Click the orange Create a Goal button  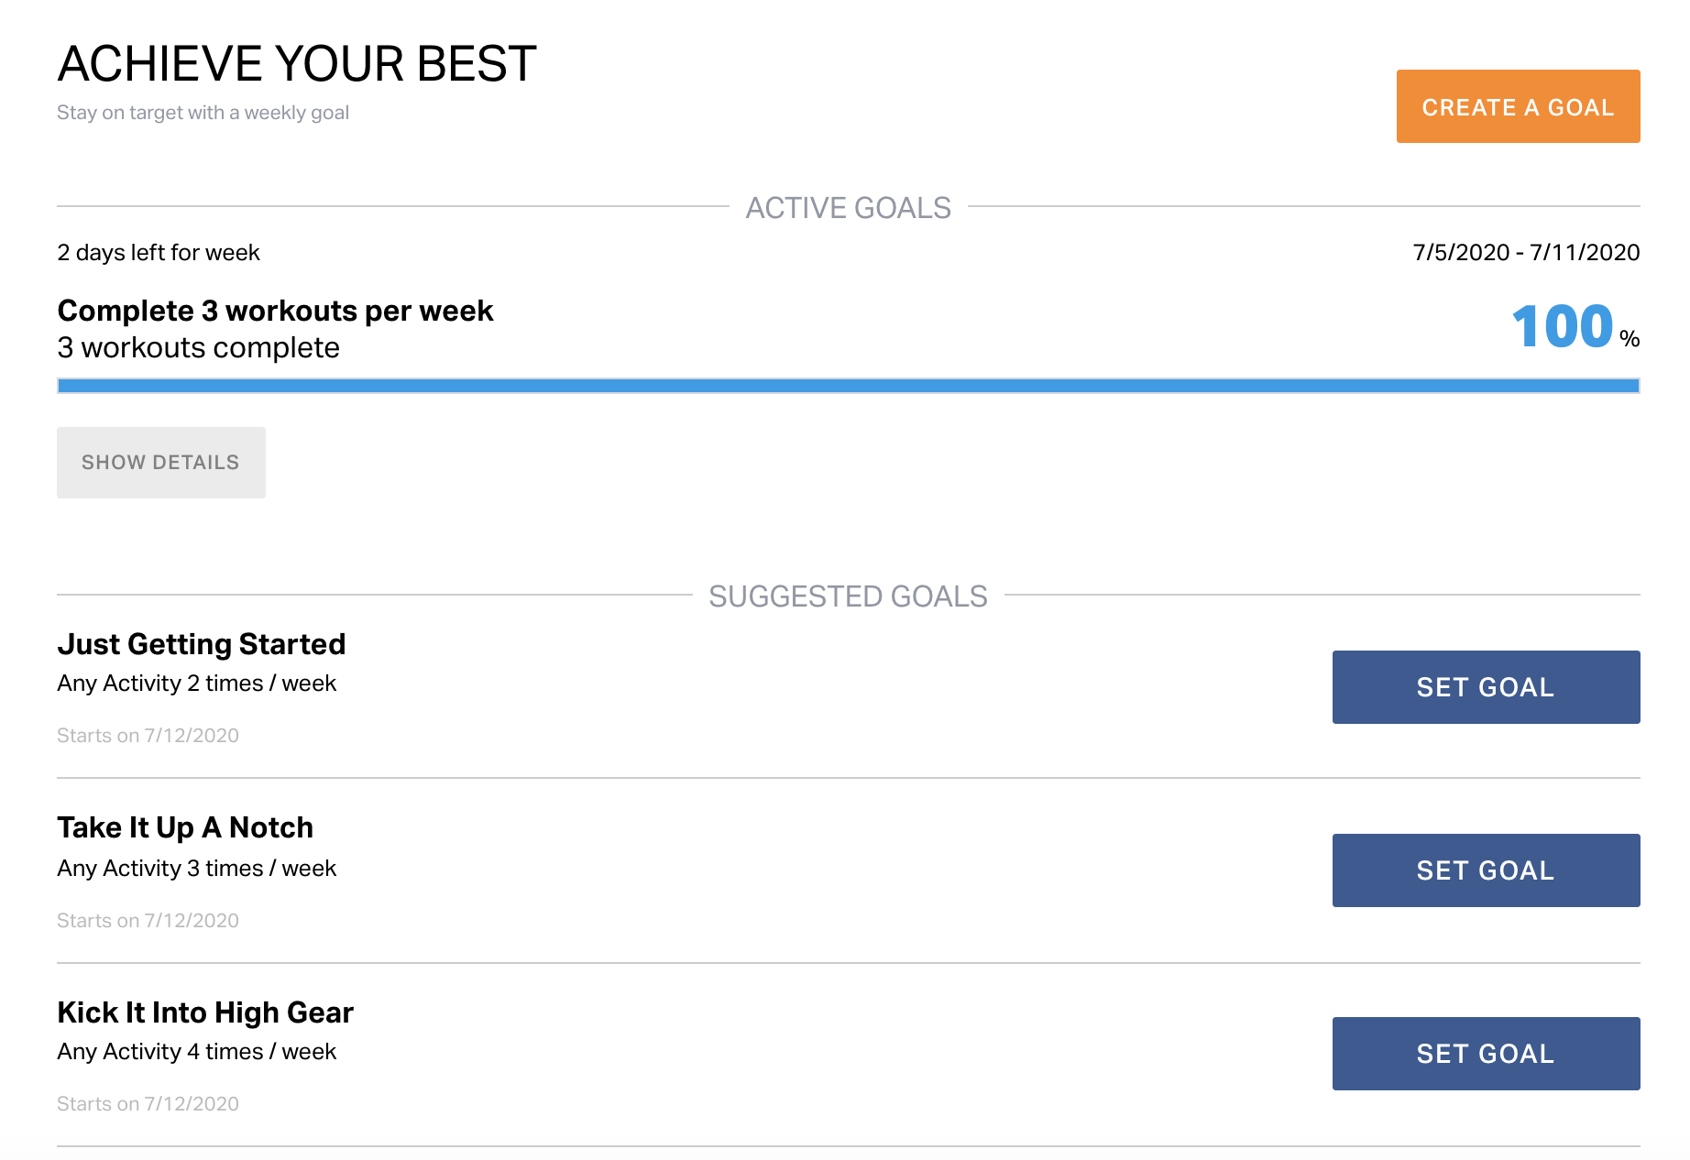click(x=1517, y=106)
